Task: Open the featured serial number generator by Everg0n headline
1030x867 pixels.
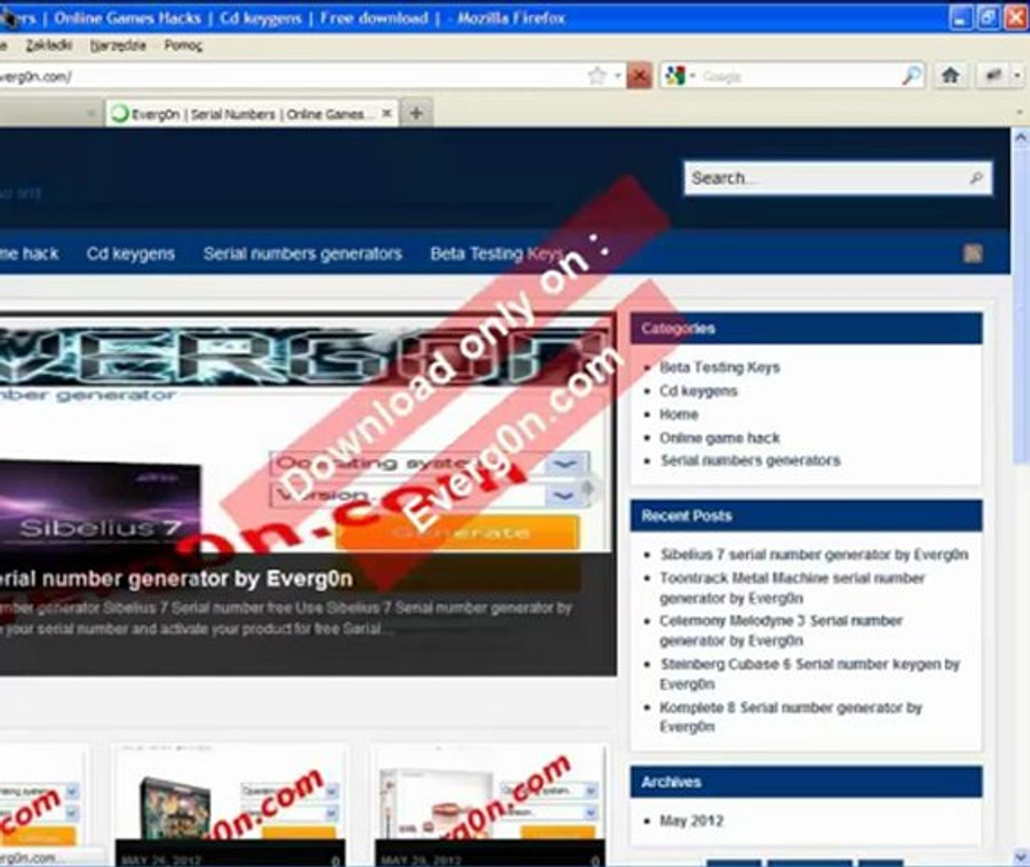Action: click(x=176, y=578)
